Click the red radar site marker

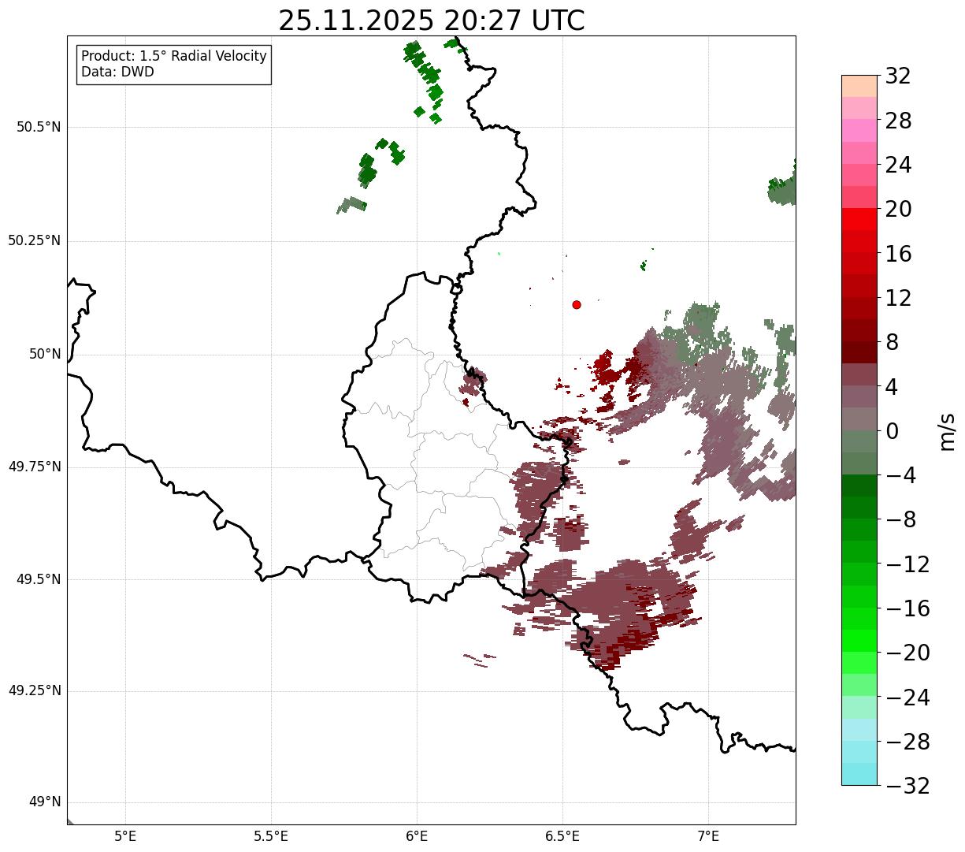[x=577, y=304]
